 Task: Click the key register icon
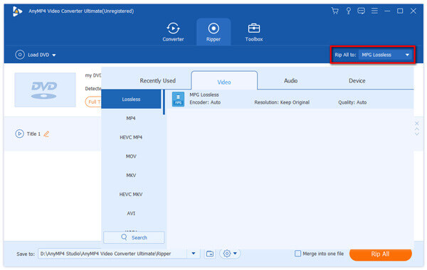[348, 11]
